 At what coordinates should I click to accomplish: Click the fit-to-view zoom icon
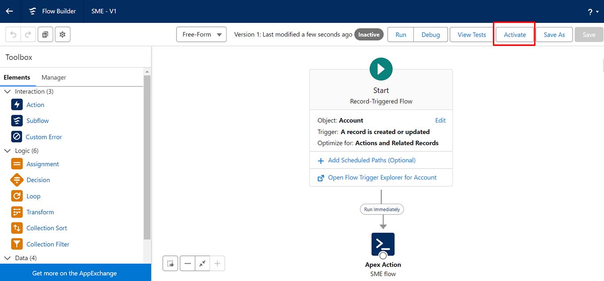point(202,263)
